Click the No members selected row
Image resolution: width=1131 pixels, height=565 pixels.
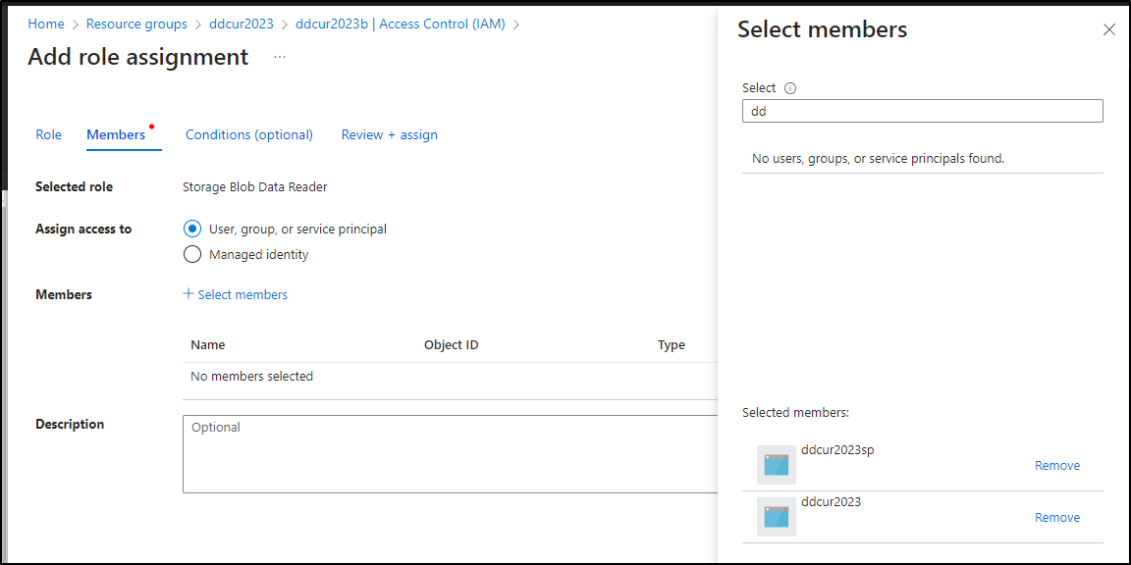click(450, 377)
